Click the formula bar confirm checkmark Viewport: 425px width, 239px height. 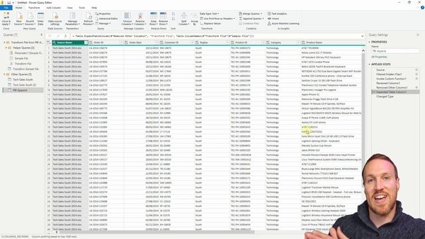tap(58, 36)
